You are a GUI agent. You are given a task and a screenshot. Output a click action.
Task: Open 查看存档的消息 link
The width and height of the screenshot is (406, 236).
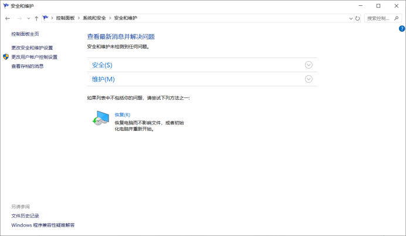[x=27, y=66]
